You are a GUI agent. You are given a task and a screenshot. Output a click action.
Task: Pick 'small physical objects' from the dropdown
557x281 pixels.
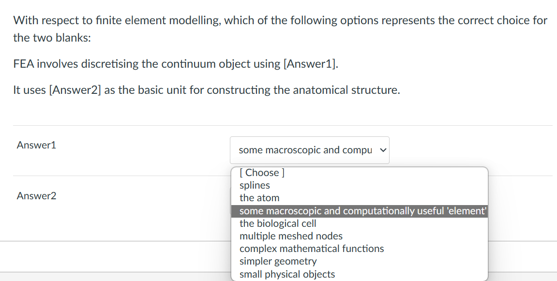tap(287, 274)
